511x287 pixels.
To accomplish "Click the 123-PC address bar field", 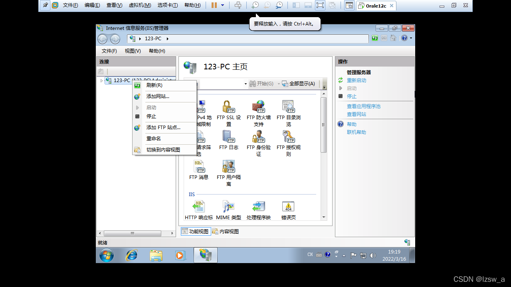I will click(x=248, y=39).
